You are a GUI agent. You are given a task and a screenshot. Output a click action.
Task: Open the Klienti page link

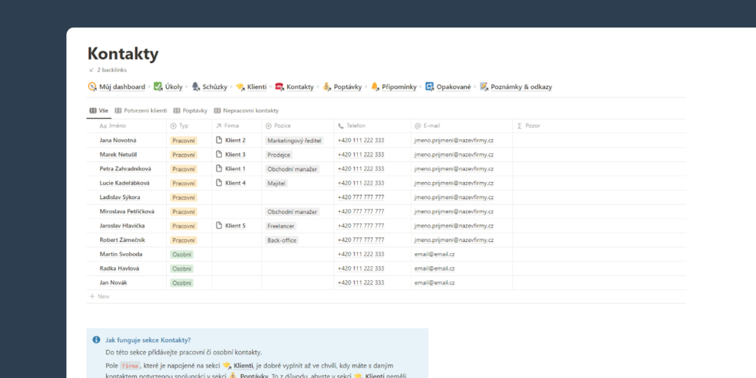[x=257, y=87]
